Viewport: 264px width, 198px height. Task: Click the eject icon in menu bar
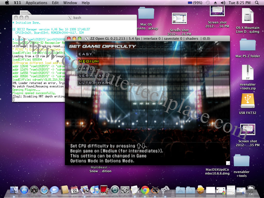point(215,3)
